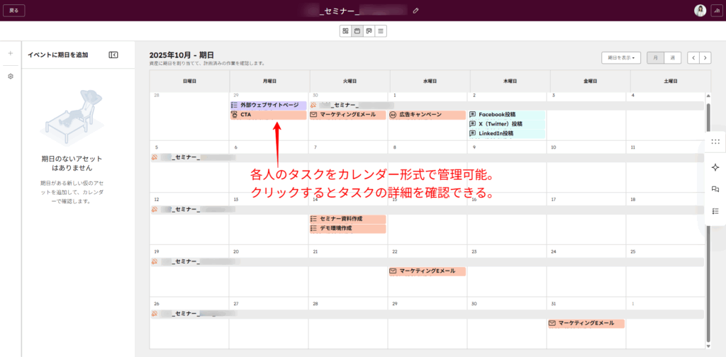Image resolution: width=726 pixels, height=357 pixels.
Task: Switch to the board view icon
Action: click(x=369, y=31)
